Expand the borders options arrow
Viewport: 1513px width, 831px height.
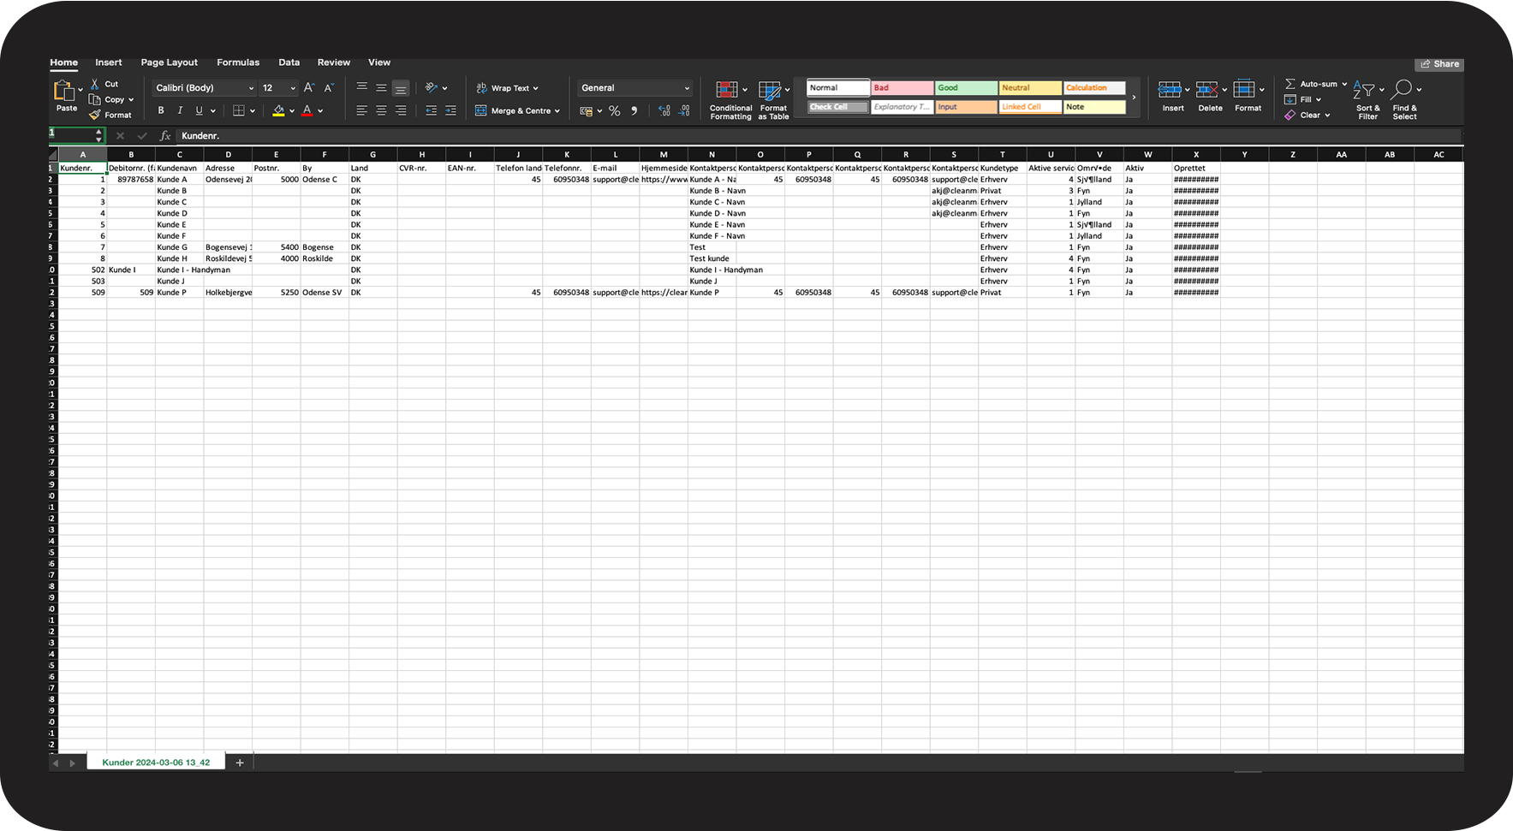coord(253,111)
